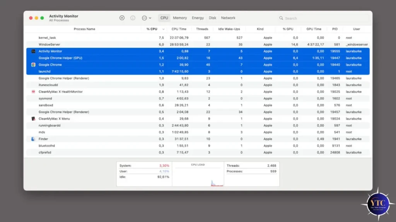
Task: Stop the selected process using the X icon
Action: click(122, 18)
